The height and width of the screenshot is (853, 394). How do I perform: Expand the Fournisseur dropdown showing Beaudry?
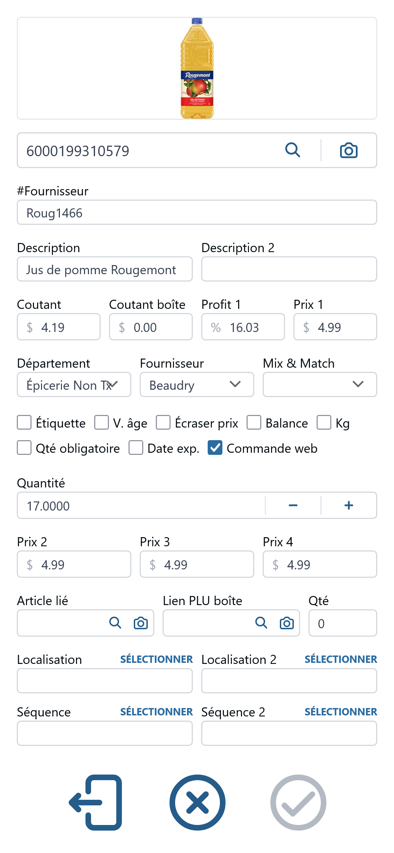point(197,384)
